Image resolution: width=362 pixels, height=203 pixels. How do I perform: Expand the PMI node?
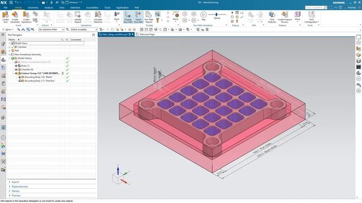pos(10,51)
